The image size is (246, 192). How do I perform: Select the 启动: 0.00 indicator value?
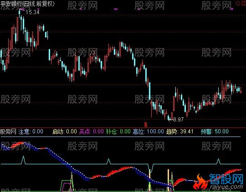65,131
